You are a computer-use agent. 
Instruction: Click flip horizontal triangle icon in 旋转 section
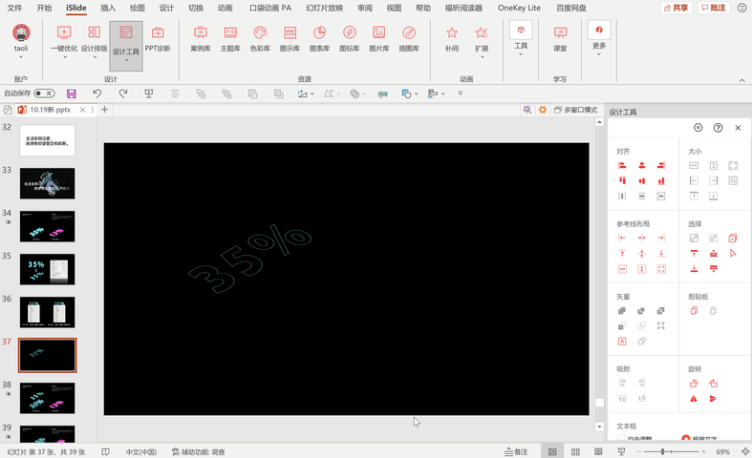(x=694, y=399)
